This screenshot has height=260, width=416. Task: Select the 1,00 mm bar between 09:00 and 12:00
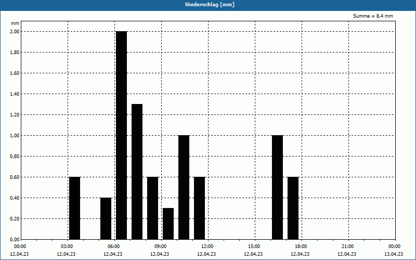(184, 187)
